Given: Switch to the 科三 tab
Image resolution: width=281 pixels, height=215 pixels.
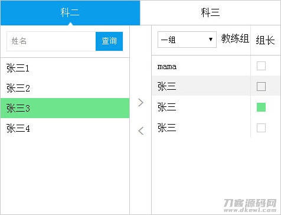Looking at the screenshot, I should [210, 12].
